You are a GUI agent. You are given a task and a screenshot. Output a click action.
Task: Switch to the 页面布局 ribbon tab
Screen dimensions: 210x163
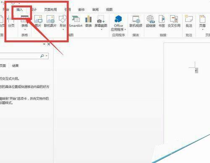(x=50, y=10)
